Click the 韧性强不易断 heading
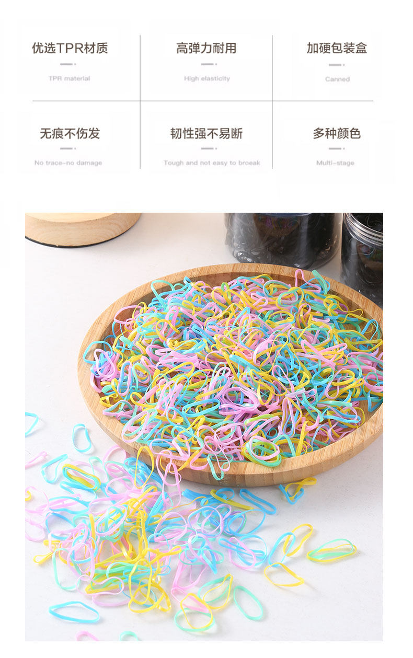413x658 pixels. click(206, 134)
